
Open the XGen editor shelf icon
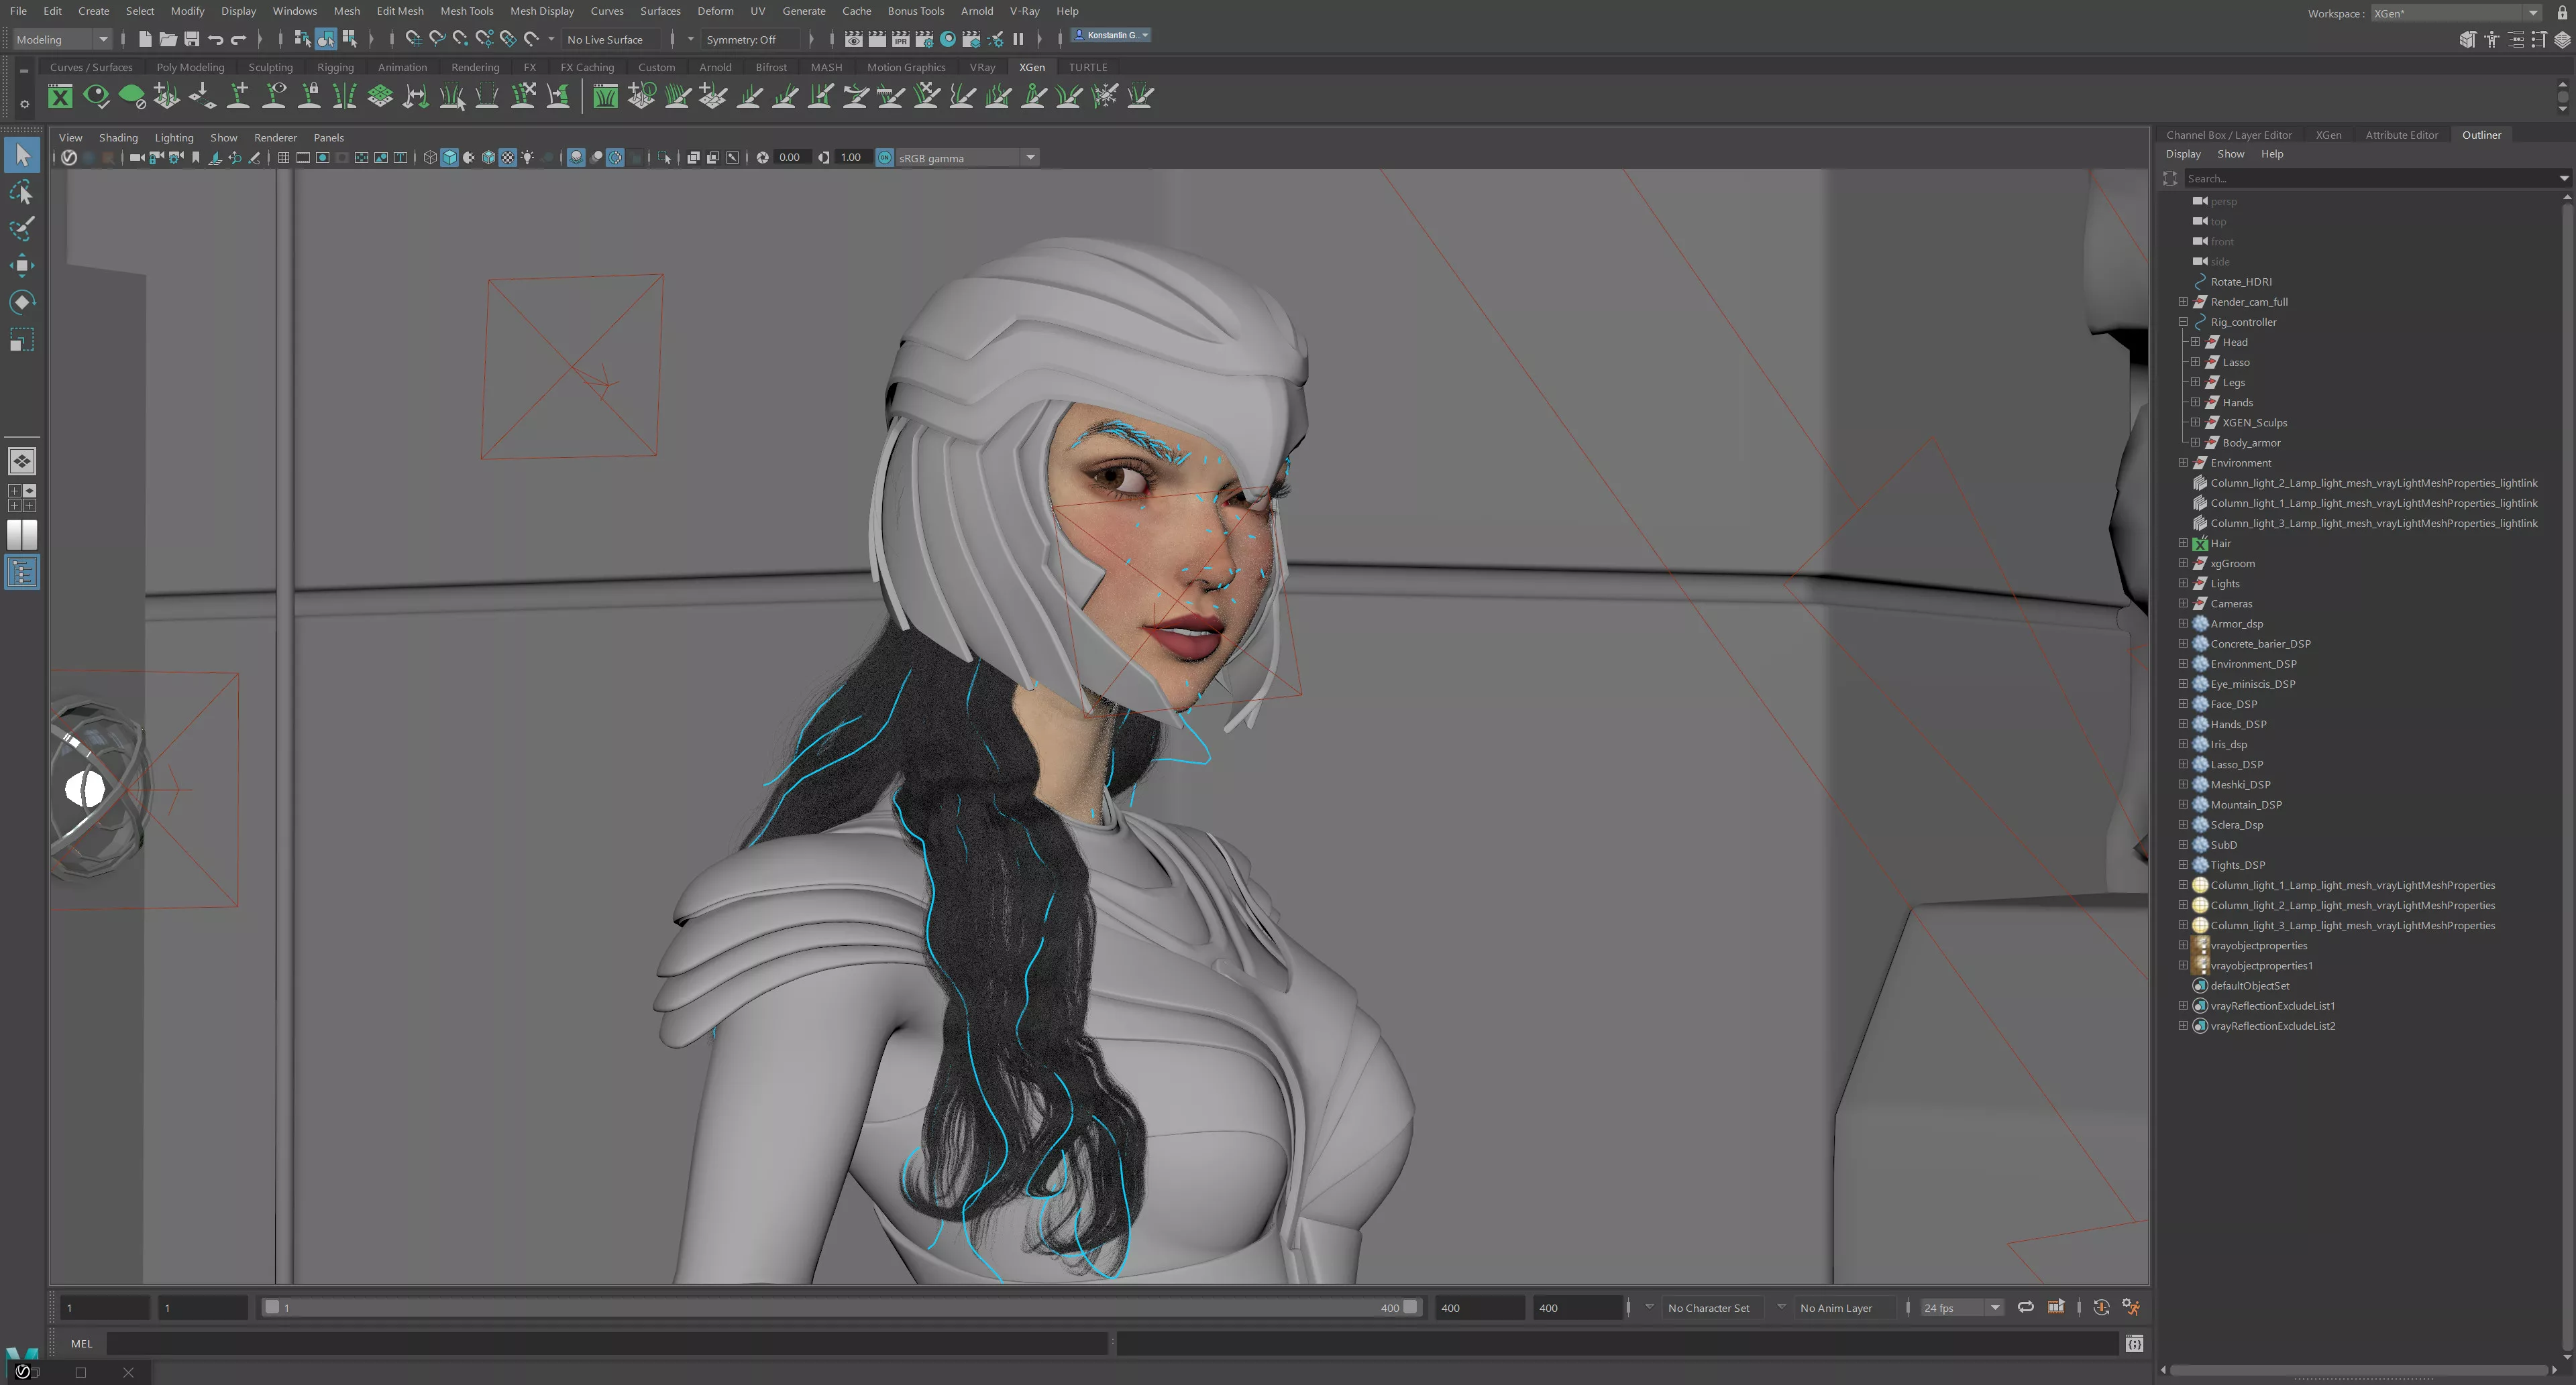tap(60, 96)
